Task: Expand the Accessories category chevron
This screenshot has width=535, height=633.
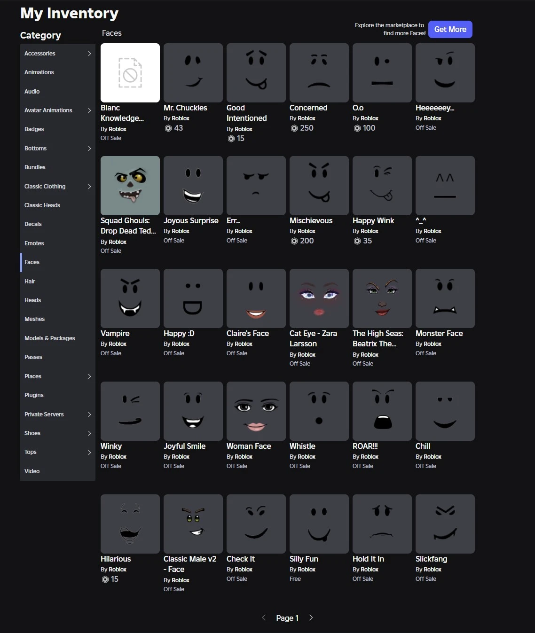Action: click(x=89, y=54)
